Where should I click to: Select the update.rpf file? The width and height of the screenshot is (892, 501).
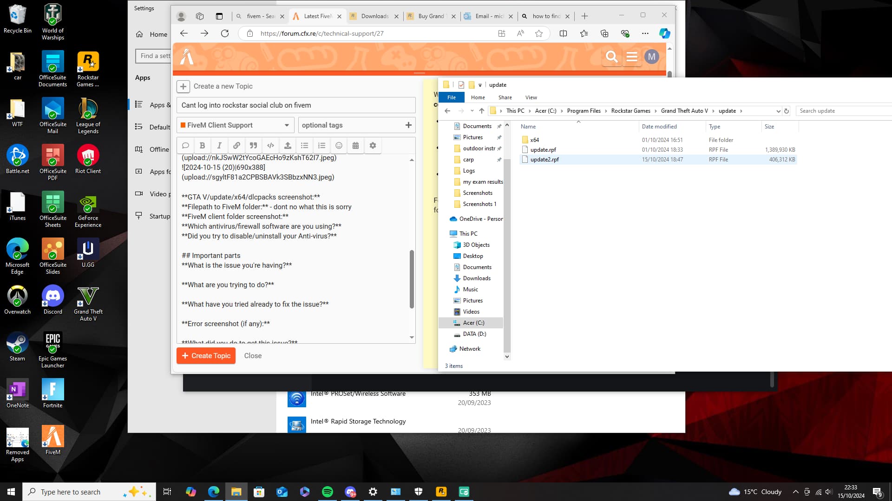click(658, 150)
